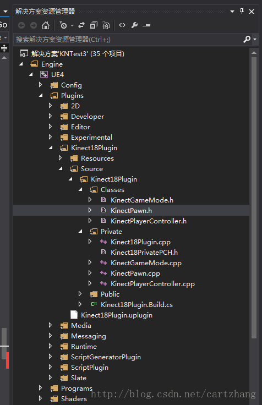Image resolution: width=262 pixels, height=405 pixels.
Task: Click the Plugins folder icon
Action: pyautogui.click(x=54, y=96)
